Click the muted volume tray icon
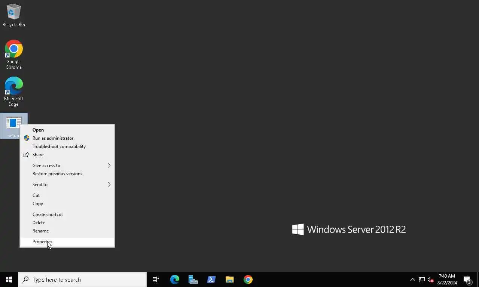This screenshot has width=479, height=287. click(x=431, y=280)
